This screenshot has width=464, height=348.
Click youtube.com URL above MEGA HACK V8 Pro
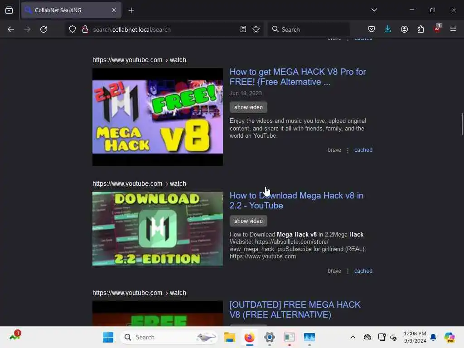click(139, 60)
